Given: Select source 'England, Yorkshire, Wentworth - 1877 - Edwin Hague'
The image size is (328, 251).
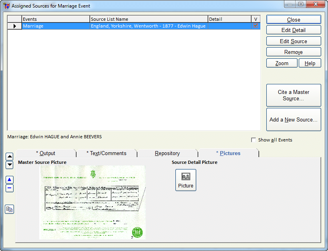Looking at the screenshot, I should tap(149, 26).
